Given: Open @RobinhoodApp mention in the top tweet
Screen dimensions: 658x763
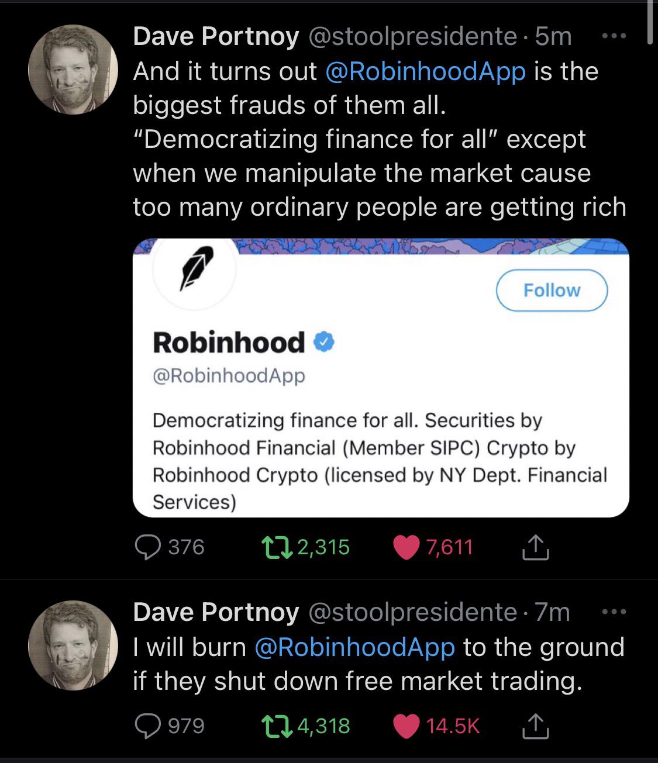Looking at the screenshot, I should click(x=425, y=71).
